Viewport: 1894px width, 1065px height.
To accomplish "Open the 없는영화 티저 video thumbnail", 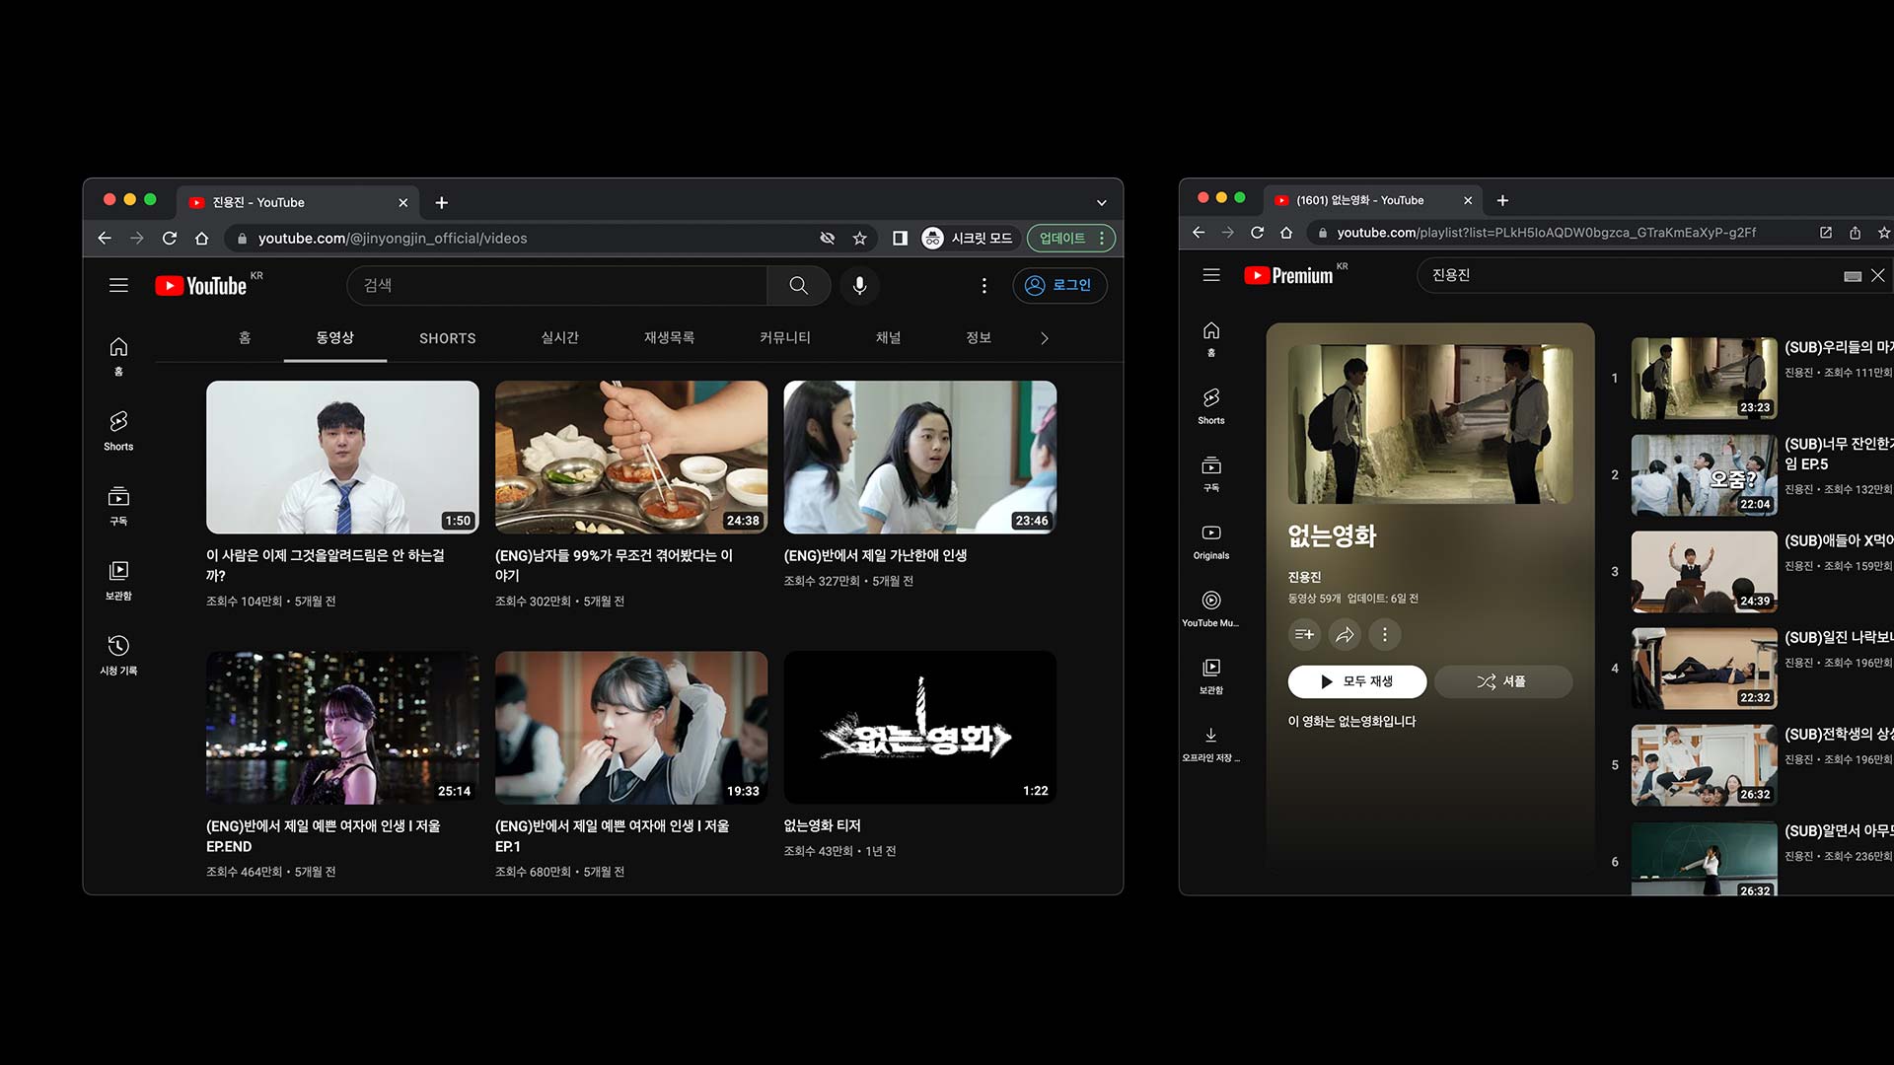I will [x=919, y=727].
